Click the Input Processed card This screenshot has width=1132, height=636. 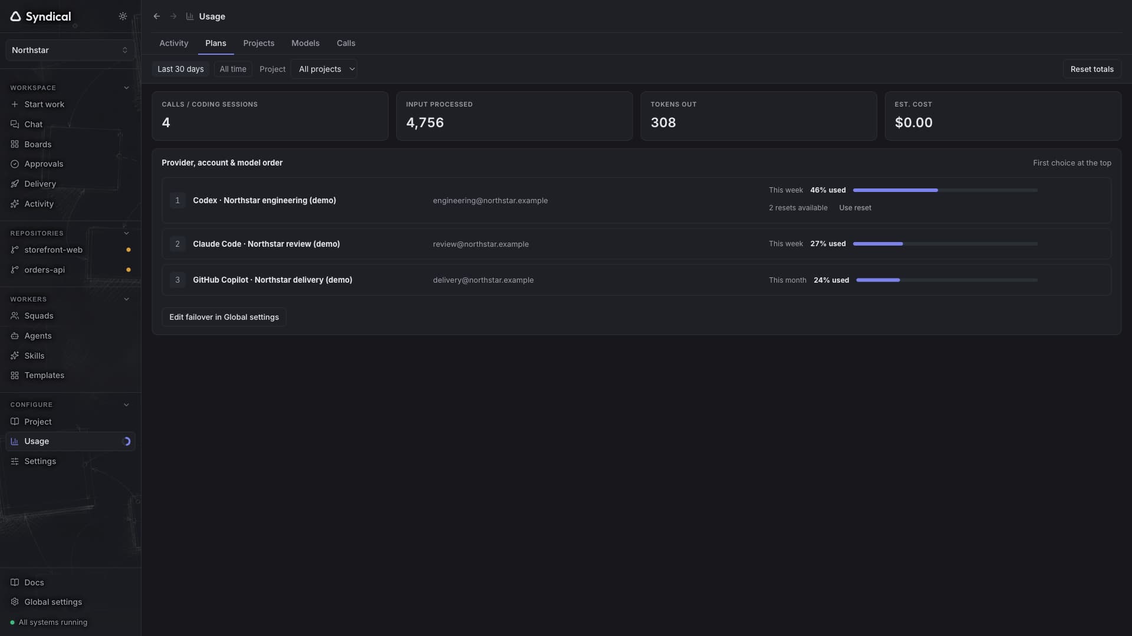click(x=514, y=116)
